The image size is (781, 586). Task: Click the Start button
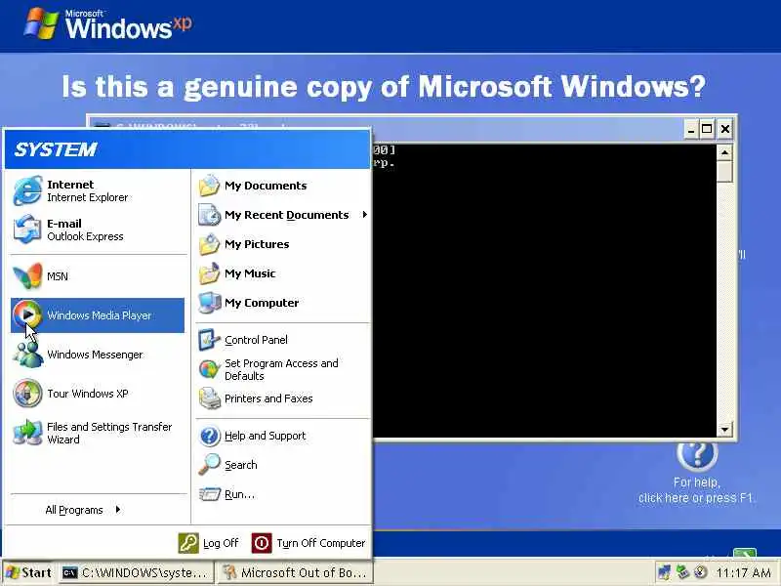tap(29, 573)
